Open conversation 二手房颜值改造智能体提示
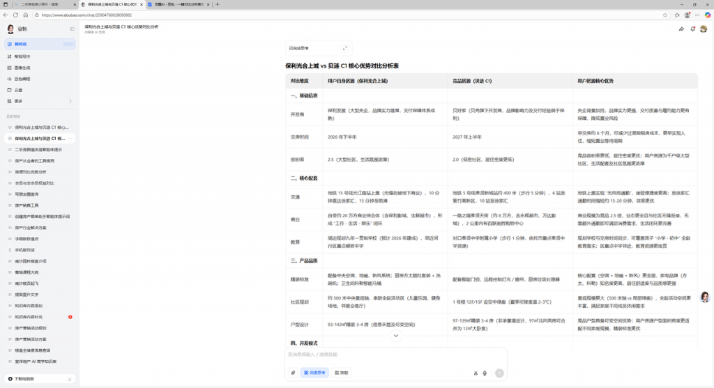This screenshot has width=714, height=388. point(40,150)
